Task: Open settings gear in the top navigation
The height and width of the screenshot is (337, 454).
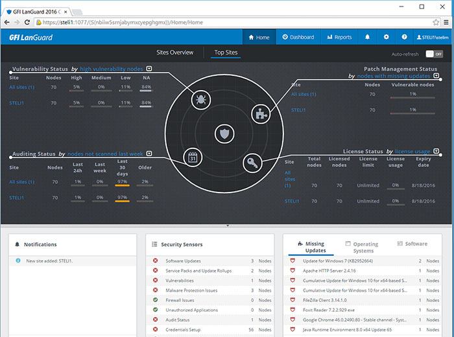Action: point(386,37)
